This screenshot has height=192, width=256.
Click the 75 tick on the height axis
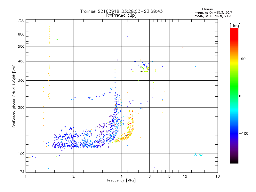pos(22,172)
